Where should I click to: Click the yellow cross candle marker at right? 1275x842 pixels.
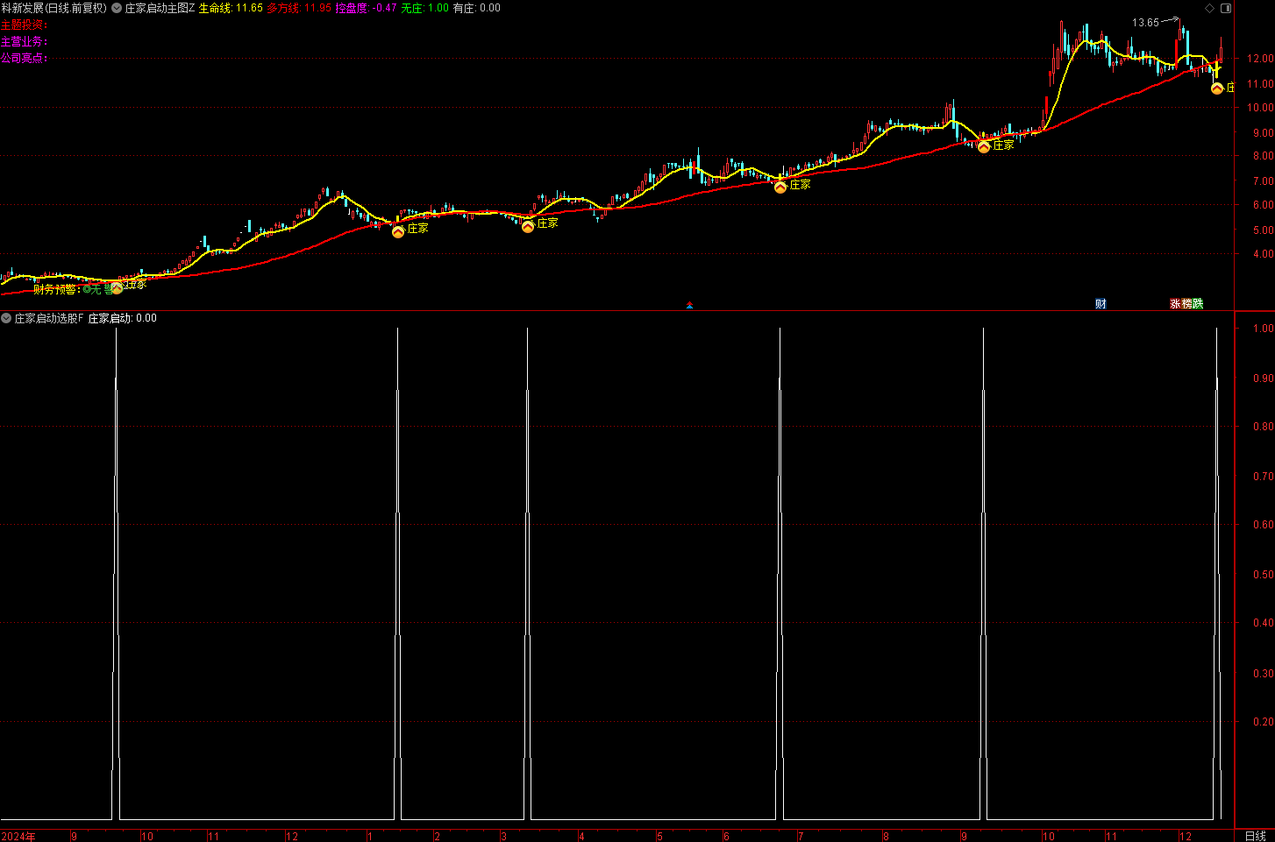(x=1216, y=68)
